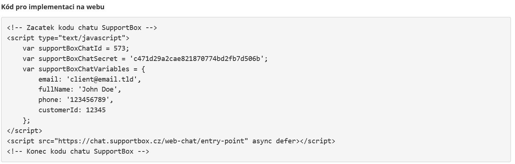Viewport: 515px width, 164px height.
Task: Click the phone key in the code
Action: tap(48, 100)
